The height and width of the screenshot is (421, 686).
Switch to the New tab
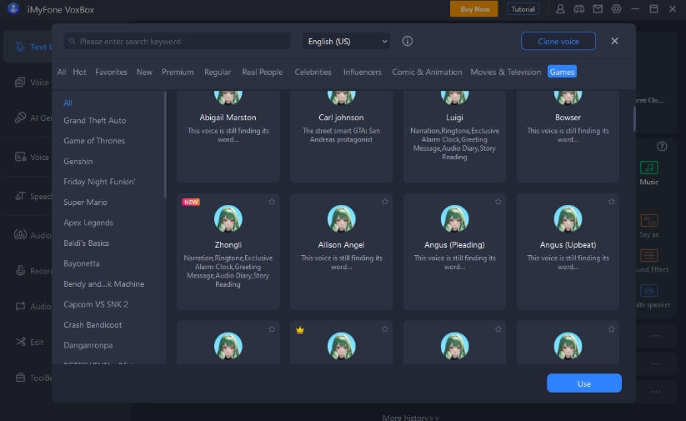pos(144,72)
